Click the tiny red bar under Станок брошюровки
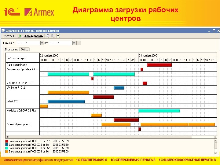 140,129
